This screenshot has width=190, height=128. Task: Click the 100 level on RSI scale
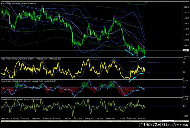tap(185, 58)
